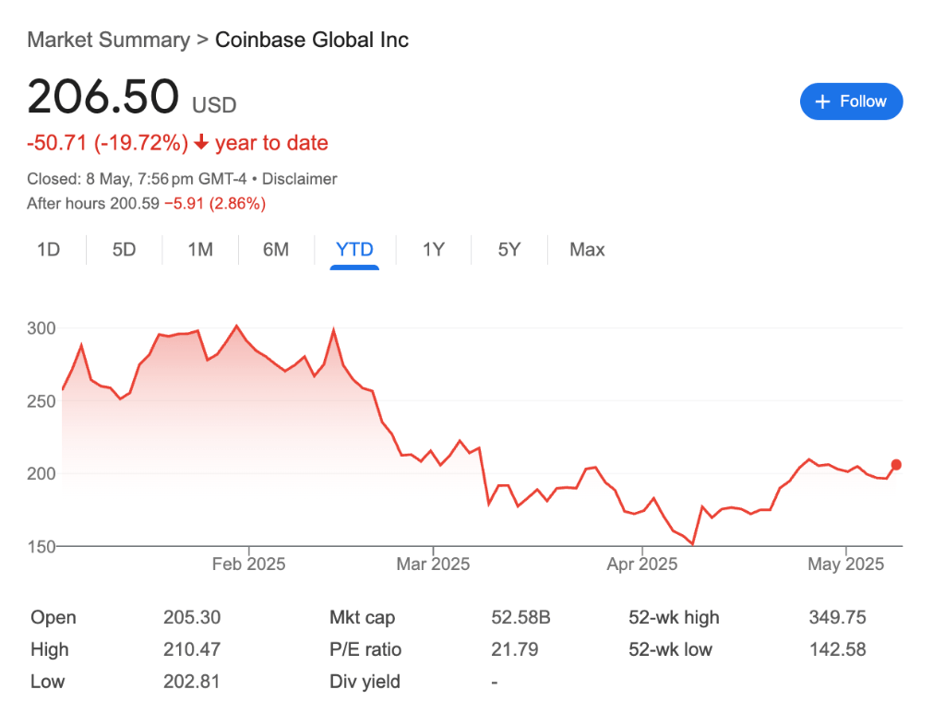Click the Feb 2025 axis label on chart
This screenshot has height=713, width=945.
[x=247, y=564]
